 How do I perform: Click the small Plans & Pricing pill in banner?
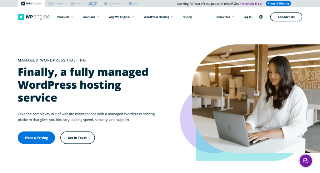[x=278, y=3]
